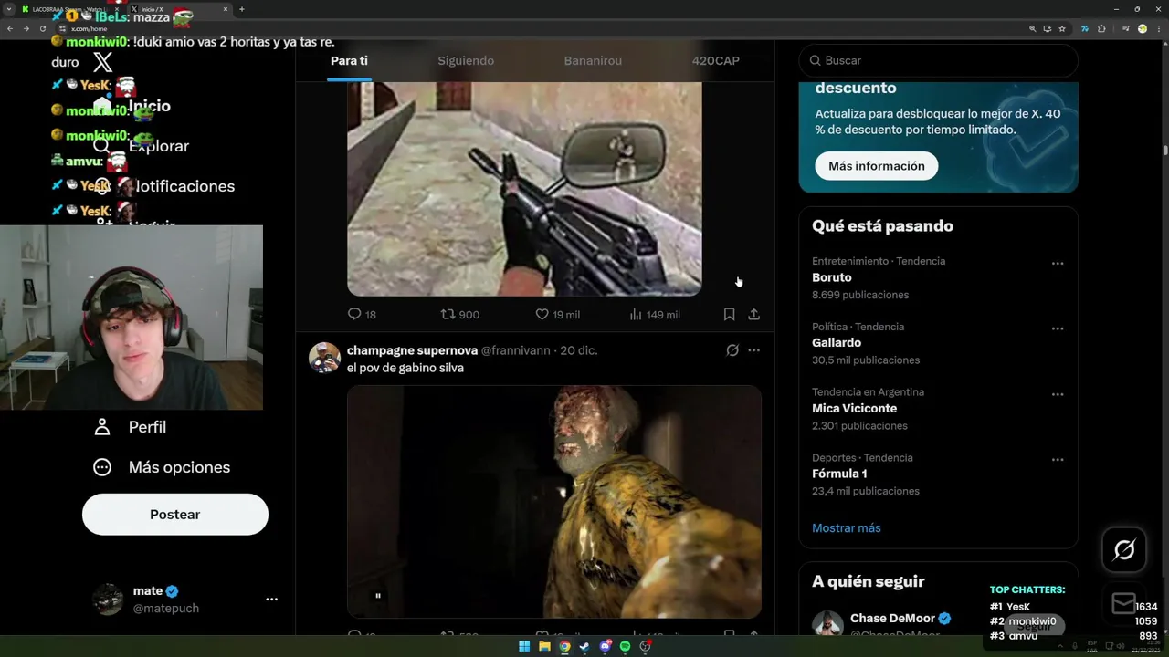The height and width of the screenshot is (657, 1169).
Task: Open the floating messages envelope button
Action: (x=1124, y=604)
